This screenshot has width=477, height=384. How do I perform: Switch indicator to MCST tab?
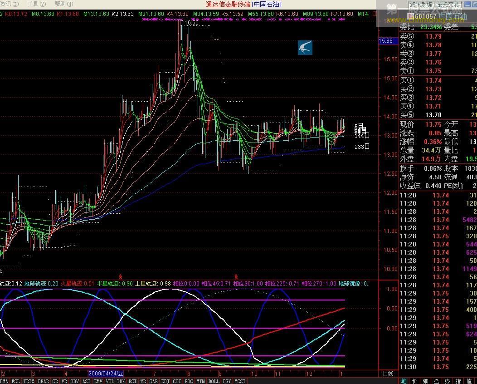[x=240, y=381]
